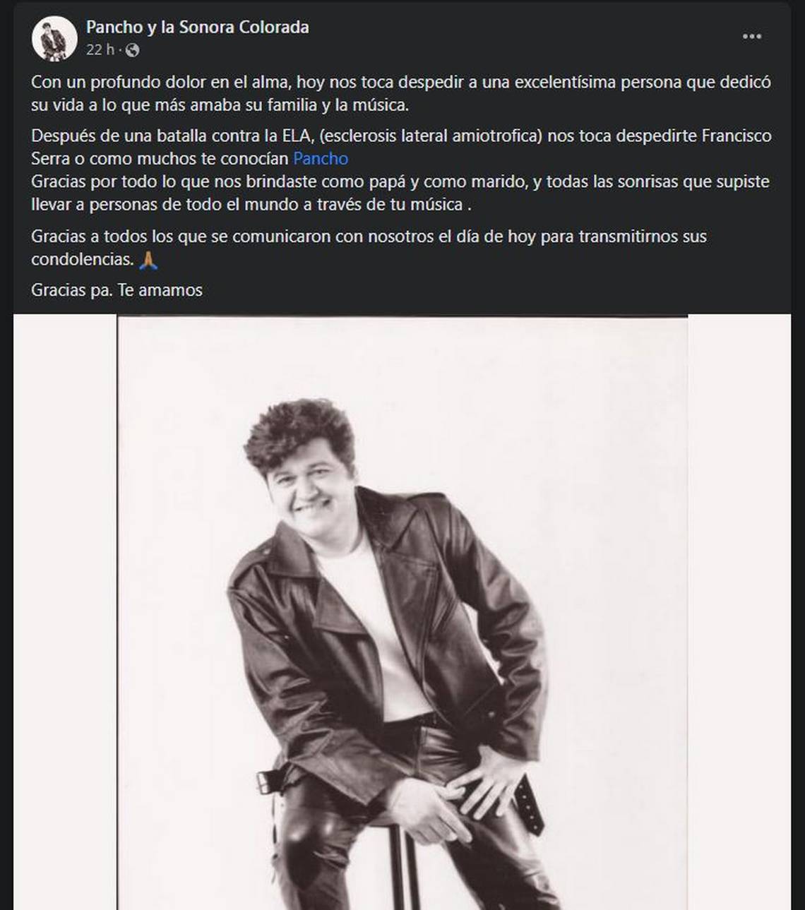Click the 'Gracias por todo' sentence
Screen dimensions: 805x910
point(400,193)
